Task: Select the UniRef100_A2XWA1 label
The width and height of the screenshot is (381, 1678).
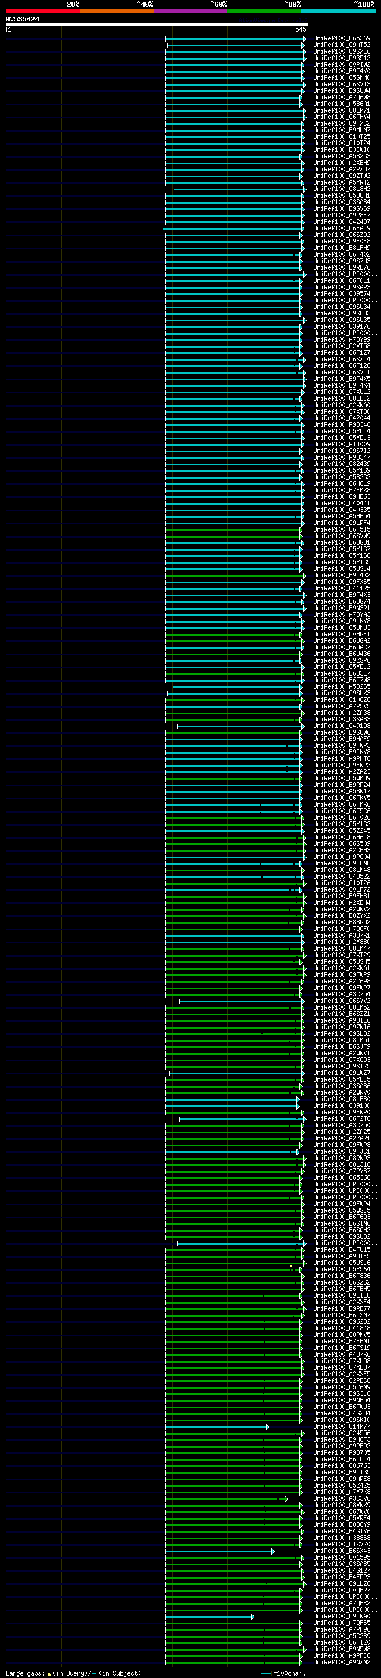Action: (x=341, y=968)
